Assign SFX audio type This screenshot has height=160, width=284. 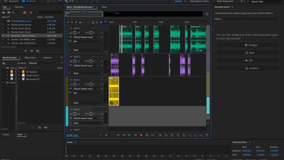pos(248,61)
